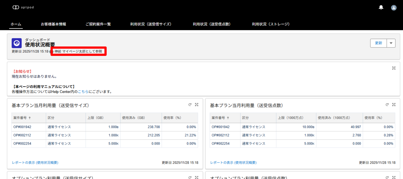Open レポートの表示 link in 送受信サイズ panel
The image size is (403, 179).
[x=35, y=163]
